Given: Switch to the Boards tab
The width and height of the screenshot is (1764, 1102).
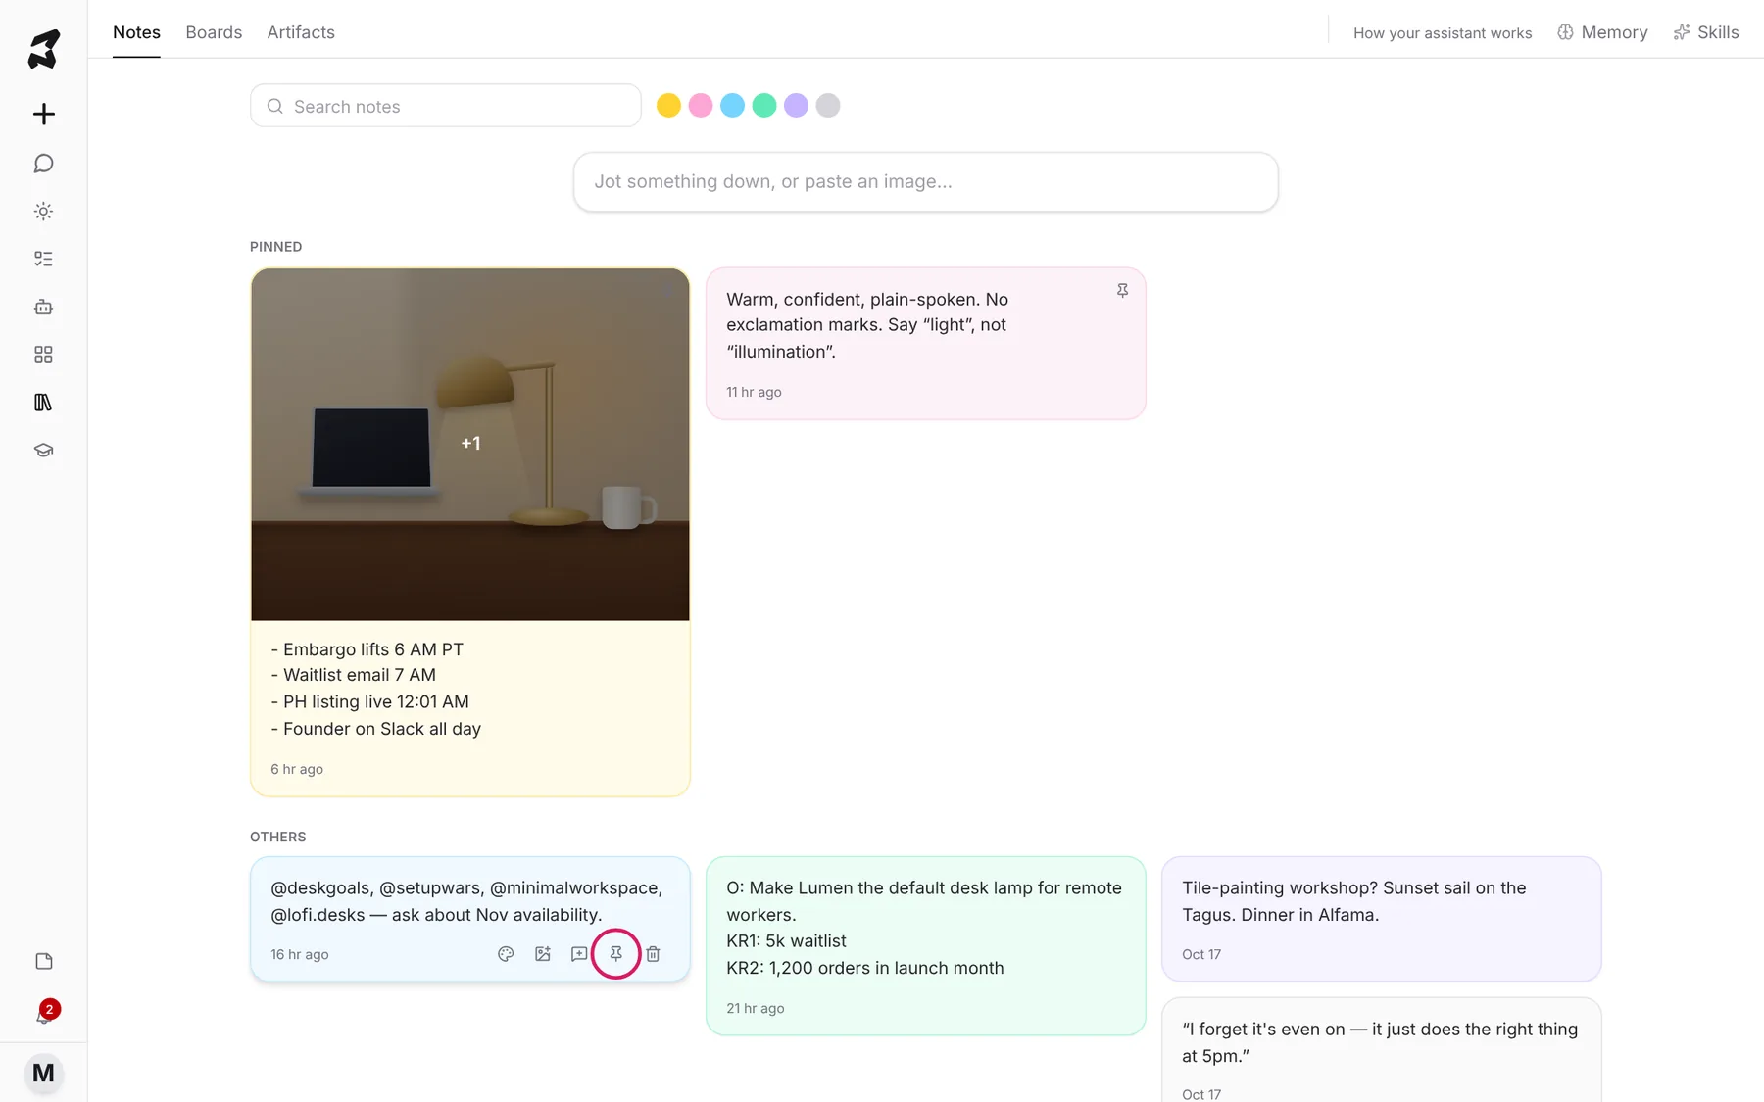Looking at the screenshot, I should coord(214,32).
